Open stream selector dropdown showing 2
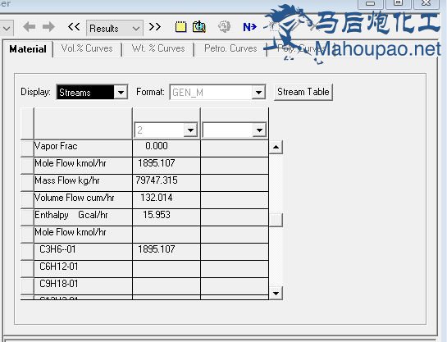The height and width of the screenshot is (342, 447). click(x=190, y=130)
